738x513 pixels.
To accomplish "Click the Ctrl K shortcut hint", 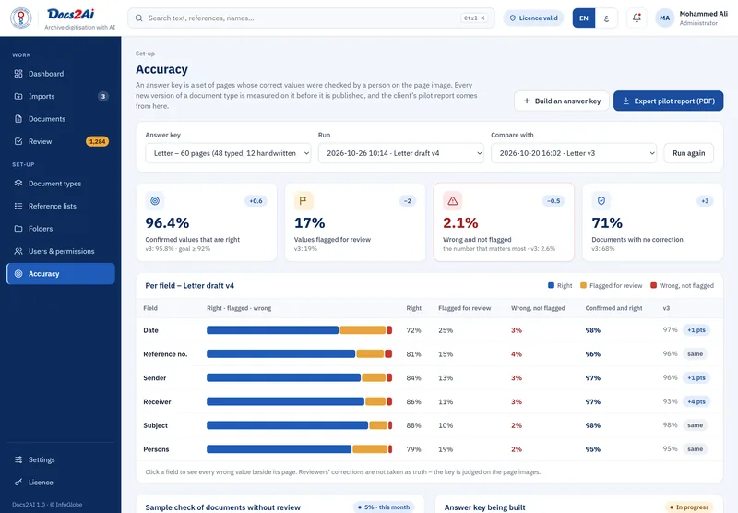I will point(474,18).
